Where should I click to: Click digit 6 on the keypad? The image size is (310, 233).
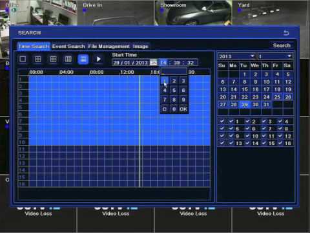[183, 90]
